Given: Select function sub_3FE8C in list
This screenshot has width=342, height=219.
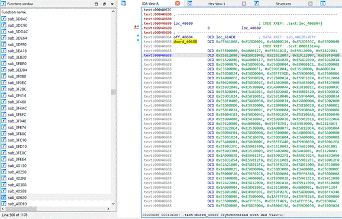Looking at the screenshot, I should (x=17, y=153).
